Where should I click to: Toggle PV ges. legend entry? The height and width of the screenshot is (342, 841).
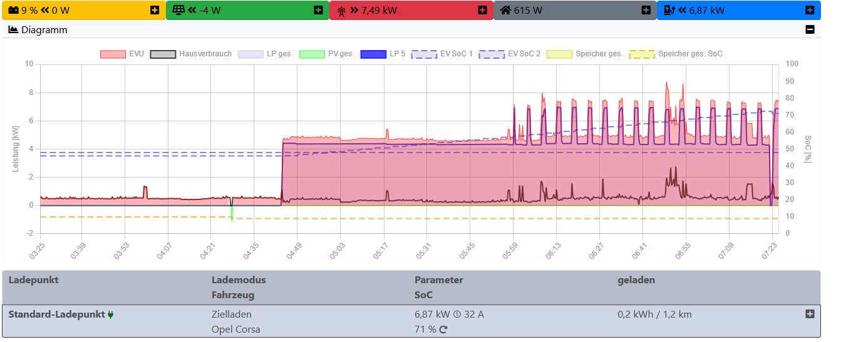click(x=327, y=54)
